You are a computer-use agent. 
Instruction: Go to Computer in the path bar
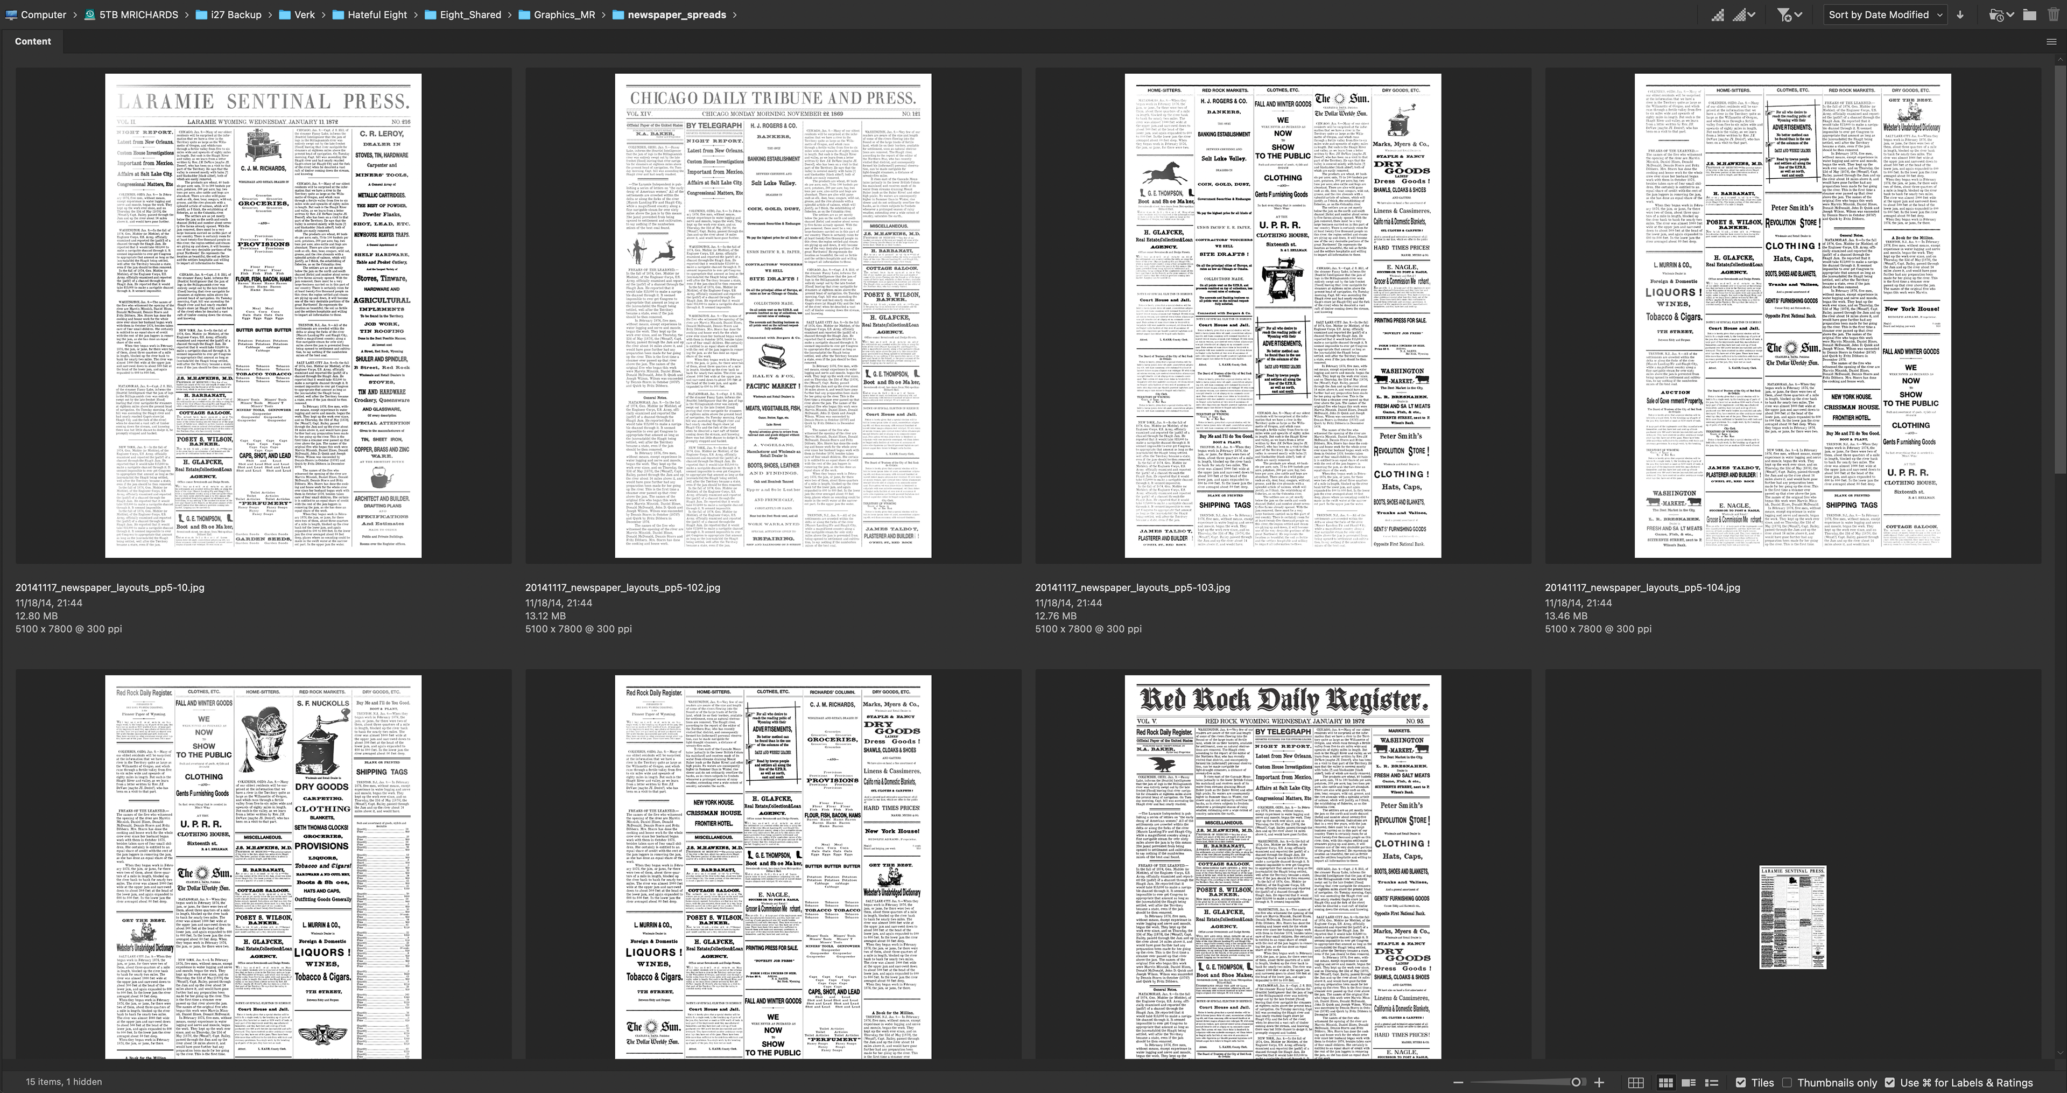[x=43, y=15]
